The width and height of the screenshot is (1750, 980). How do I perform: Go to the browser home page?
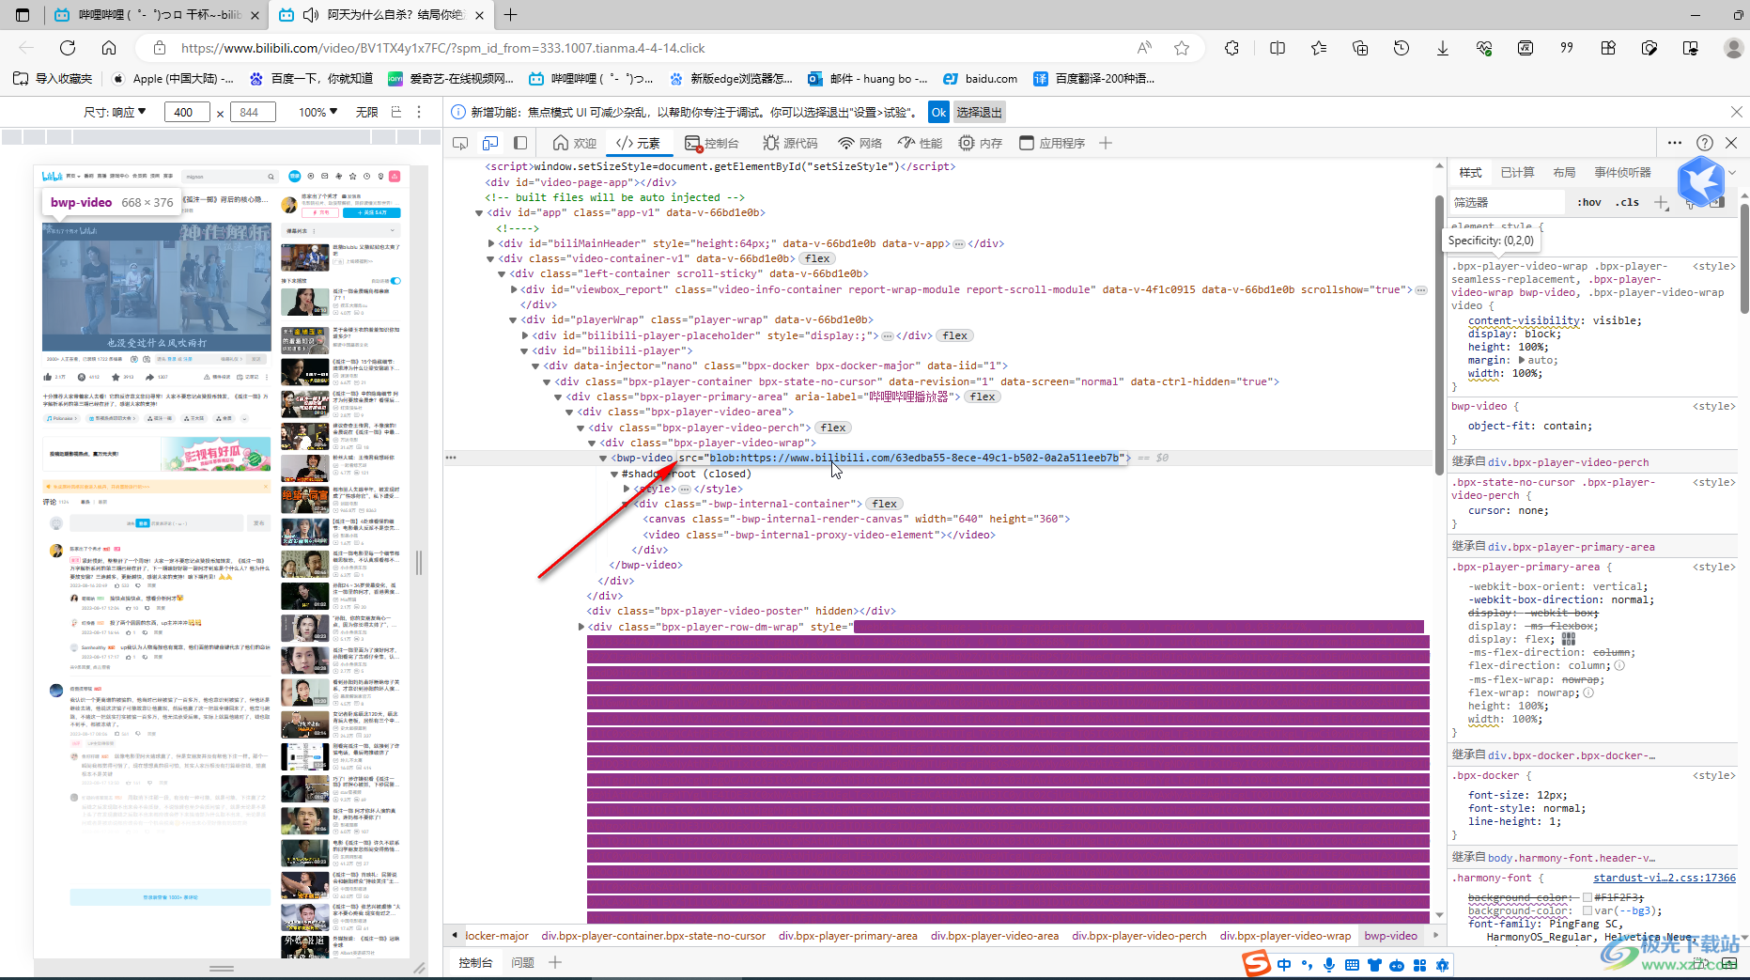[109, 48]
